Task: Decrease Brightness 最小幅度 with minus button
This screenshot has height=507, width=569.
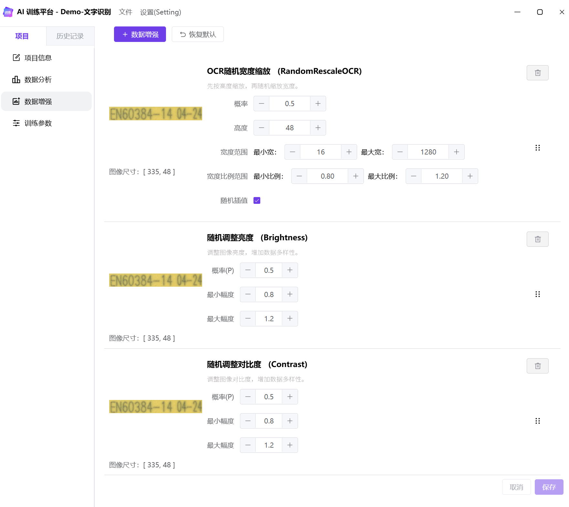Action: tap(248, 294)
